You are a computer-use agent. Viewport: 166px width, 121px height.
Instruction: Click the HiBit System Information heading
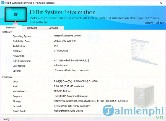[63, 12]
